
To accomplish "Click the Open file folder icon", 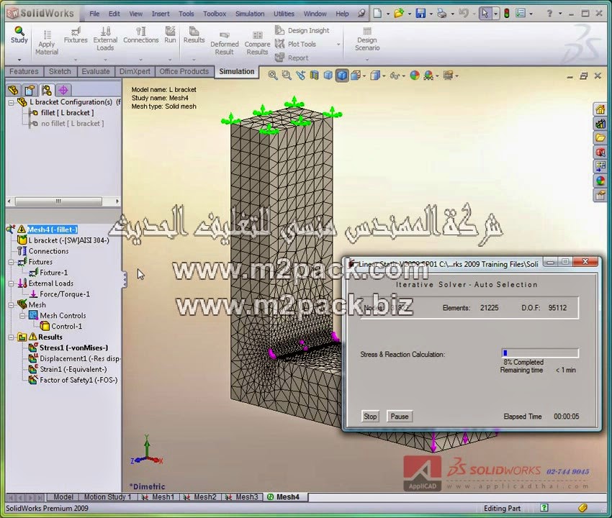I will [x=398, y=14].
